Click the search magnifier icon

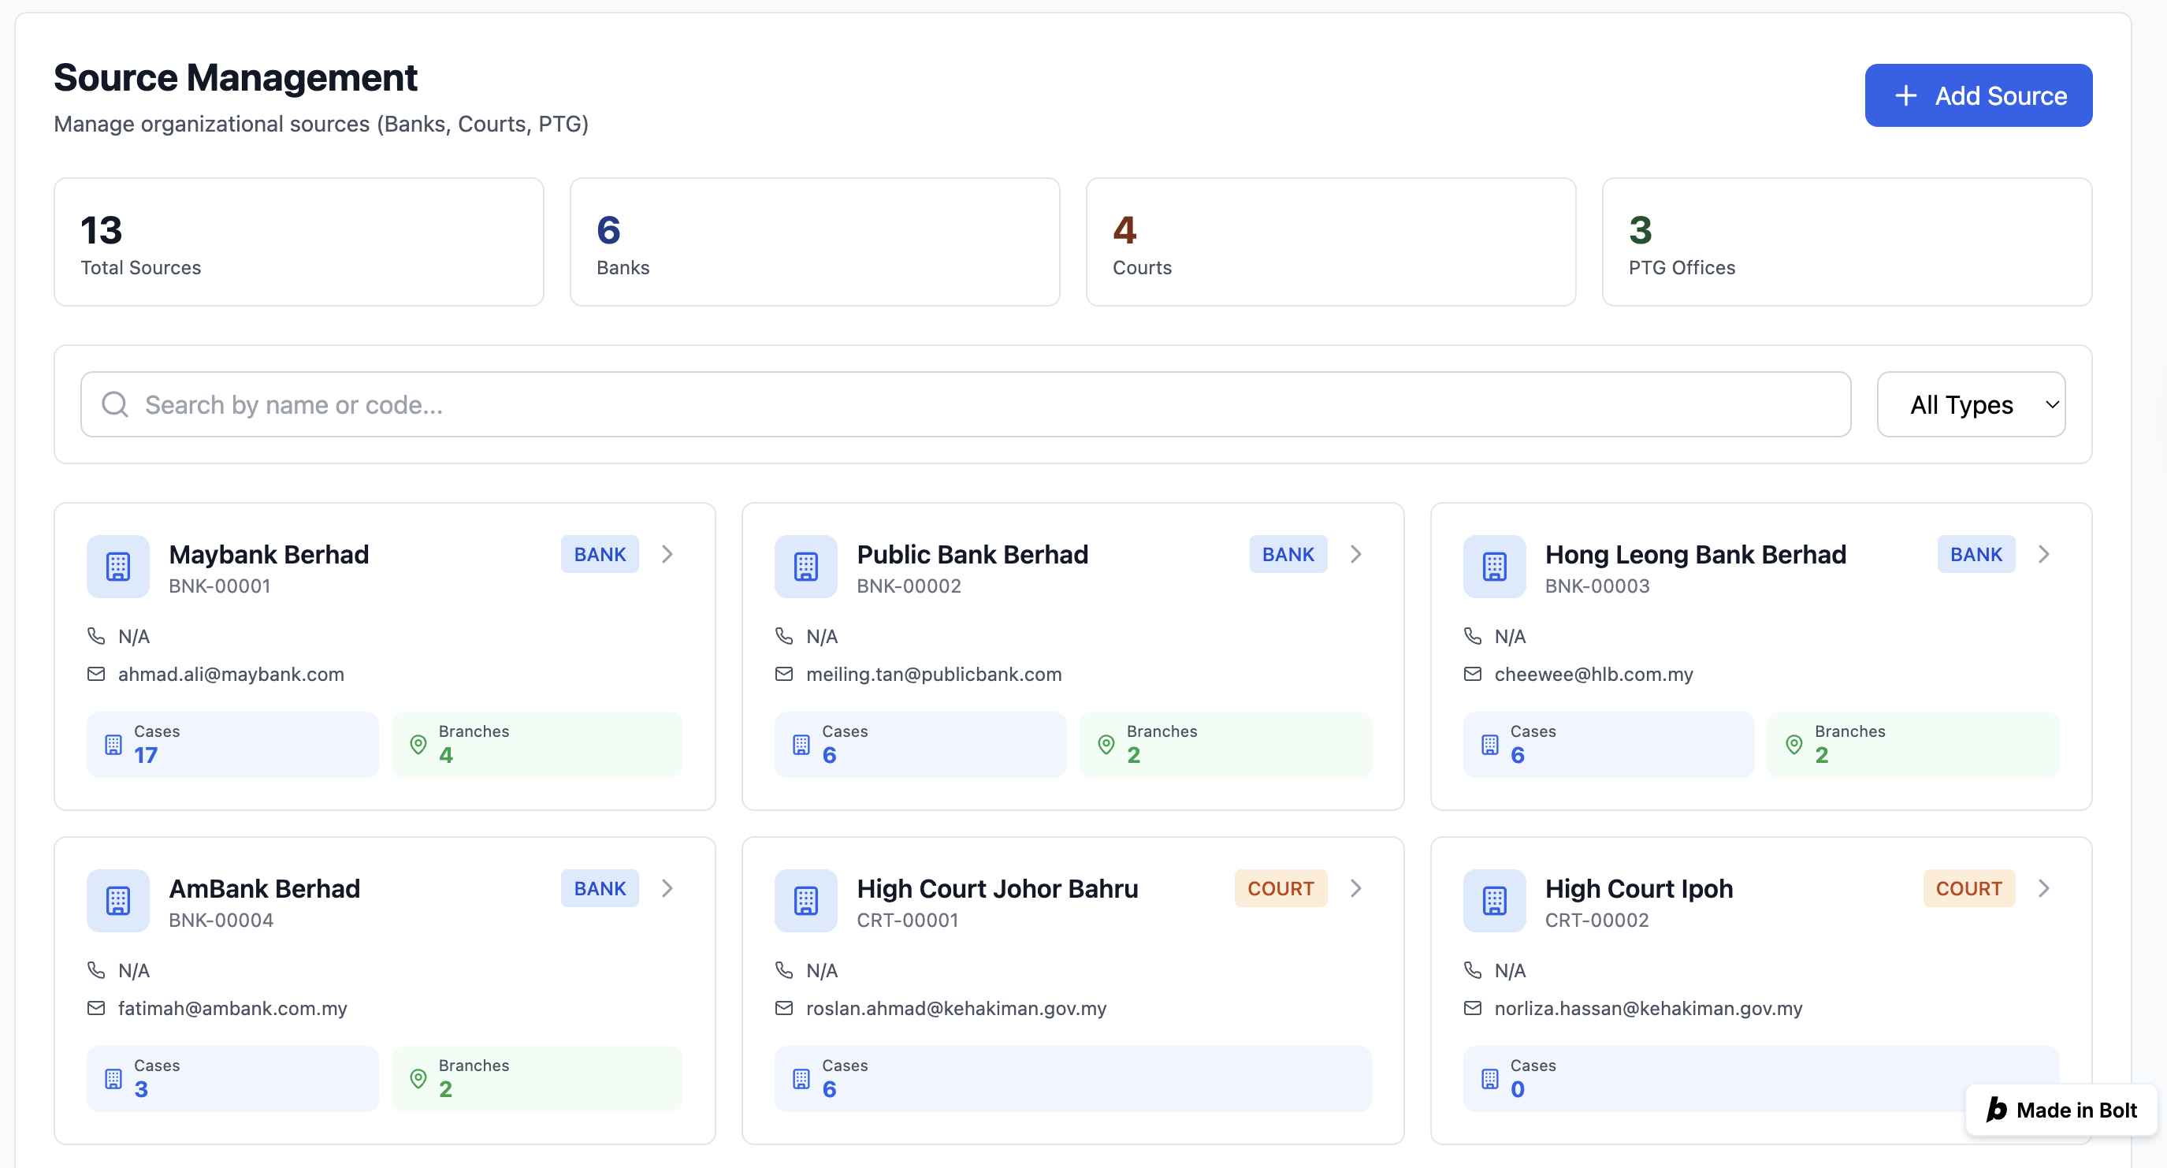coord(114,404)
